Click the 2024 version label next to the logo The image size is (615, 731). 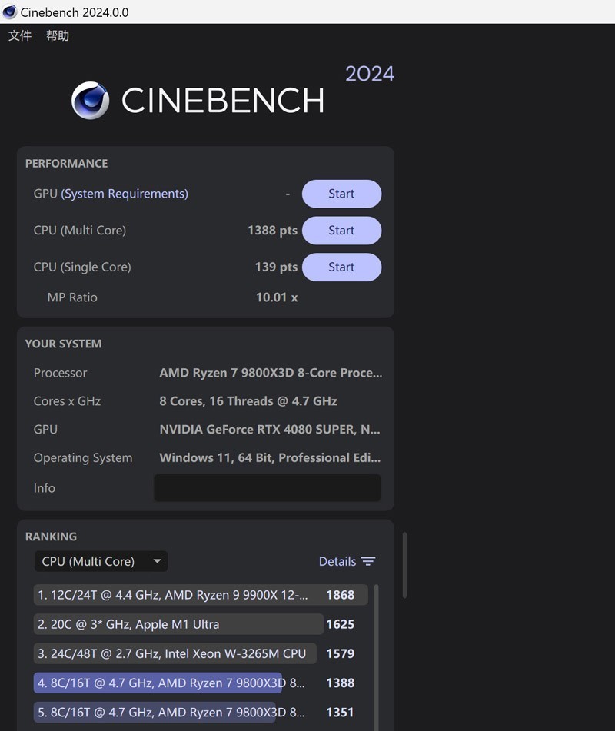click(x=370, y=73)
